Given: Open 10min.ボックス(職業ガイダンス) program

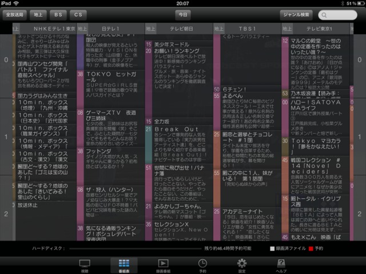Looking at the screenshot, I should (x=45, y=130).
